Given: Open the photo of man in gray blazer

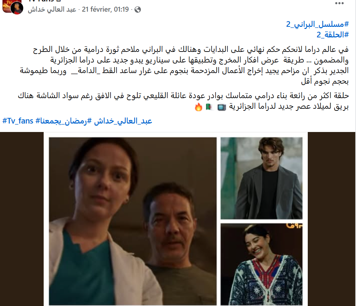Looking at the screenshot, I should (261, 178).
